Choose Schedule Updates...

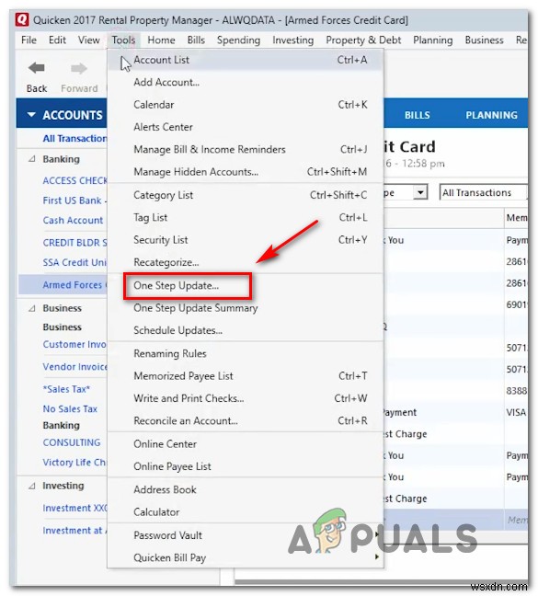246,330
